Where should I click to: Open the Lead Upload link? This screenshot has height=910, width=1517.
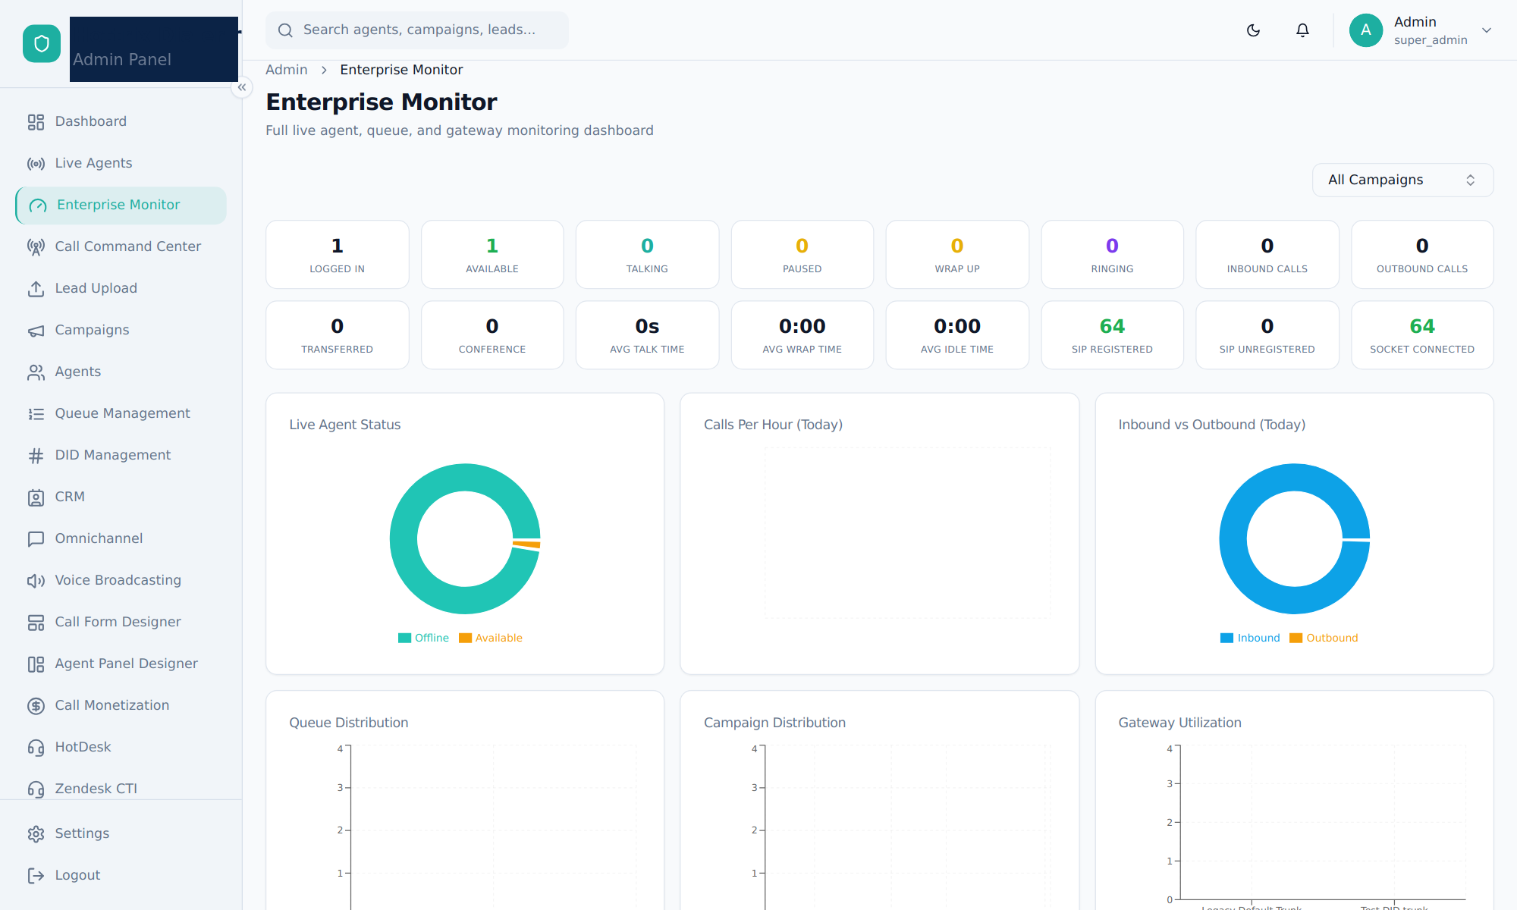tap(121, 288)
